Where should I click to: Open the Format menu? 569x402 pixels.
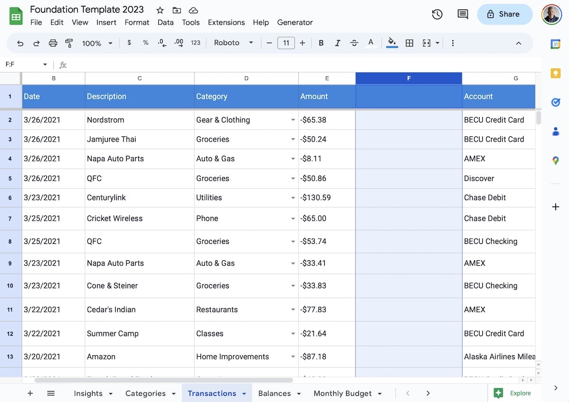coord(137,22)
